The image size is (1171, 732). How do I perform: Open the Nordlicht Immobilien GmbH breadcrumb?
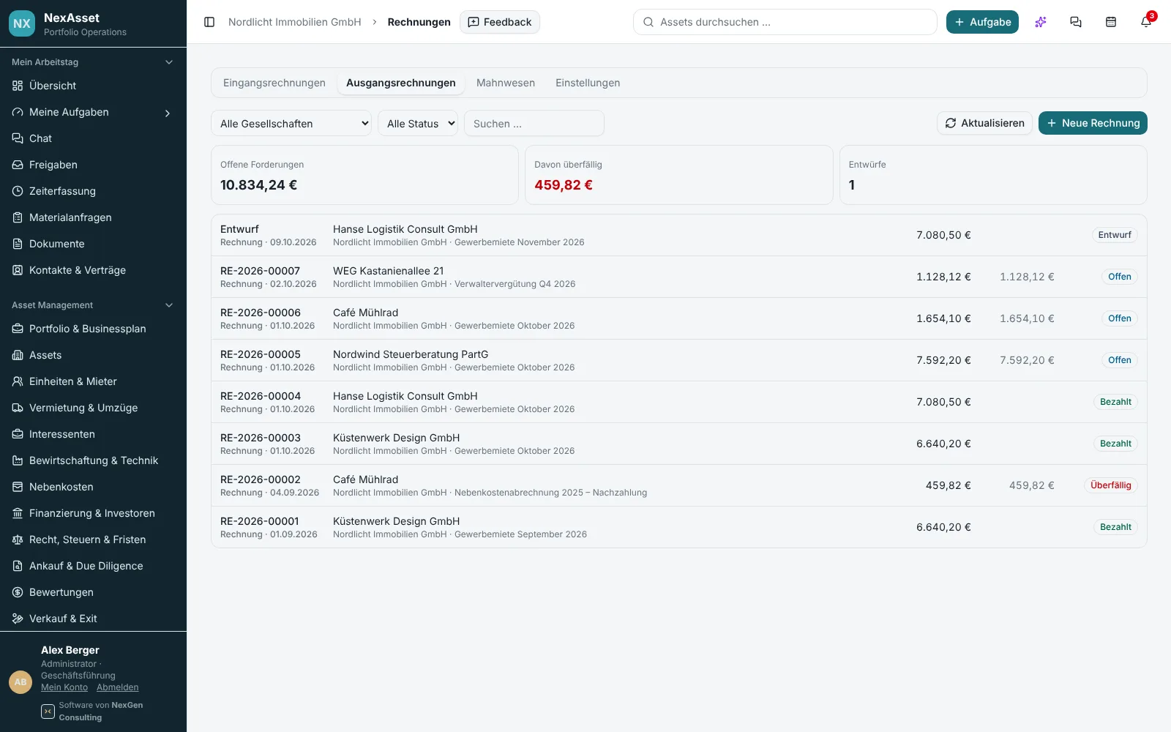[x=295, y=22]
